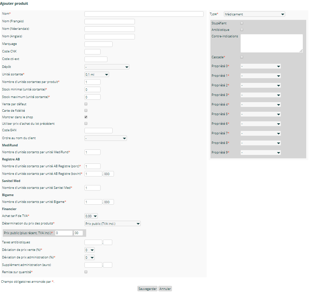Enable Vente par défaut checkbox
The width and height of the screenshot is (310, 292).
pyautogui.click(x=86, y=104)
